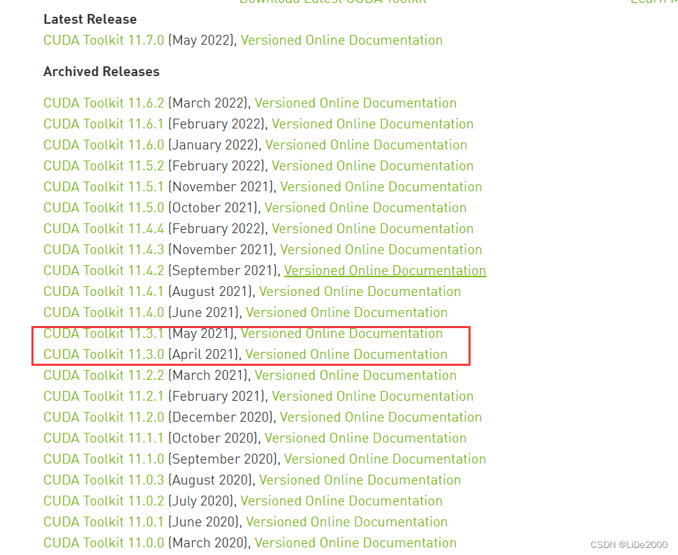Open CUDA Toolkit 11.0.1 link
The height and width of the screenshot is (555, 678).
click(x=104, y=522)
